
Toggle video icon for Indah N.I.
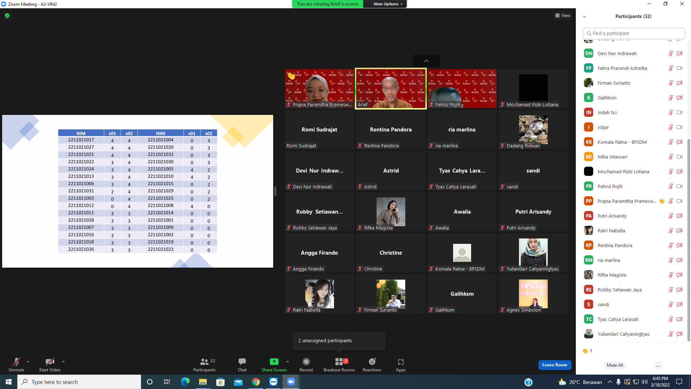click(x=679, y=112)
